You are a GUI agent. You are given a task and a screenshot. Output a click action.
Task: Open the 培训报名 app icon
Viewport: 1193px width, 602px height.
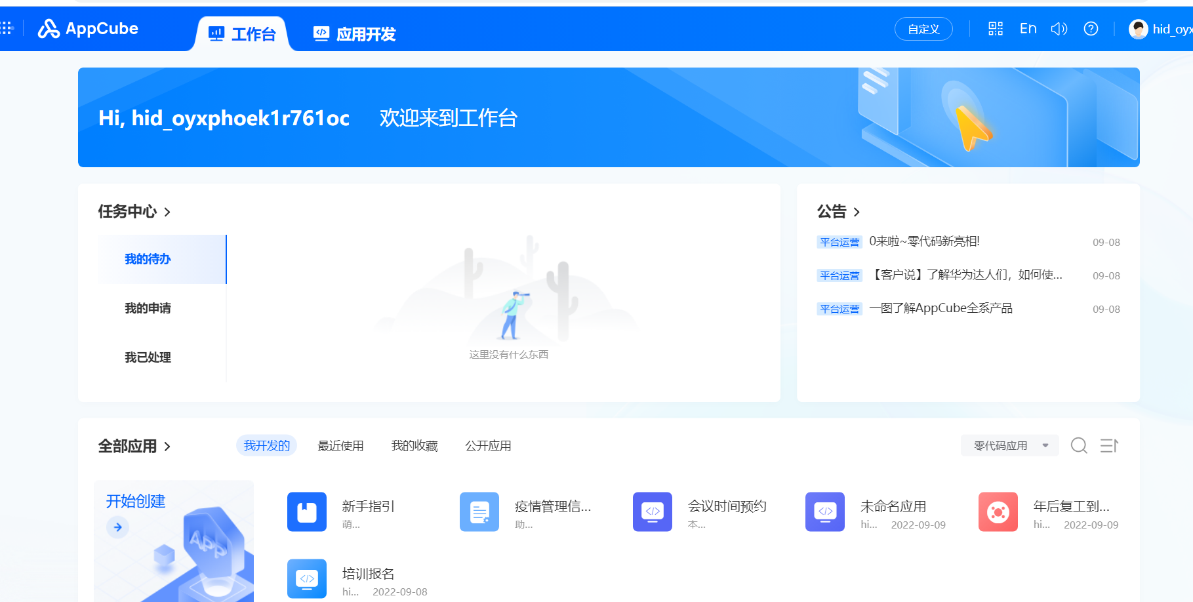[x=307, y=579]
